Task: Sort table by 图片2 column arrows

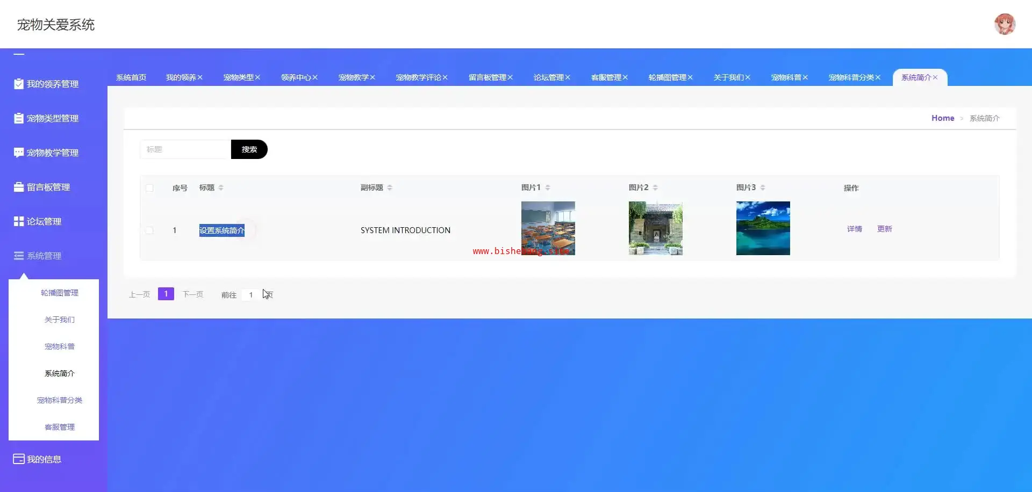Action: coord(655,187)
